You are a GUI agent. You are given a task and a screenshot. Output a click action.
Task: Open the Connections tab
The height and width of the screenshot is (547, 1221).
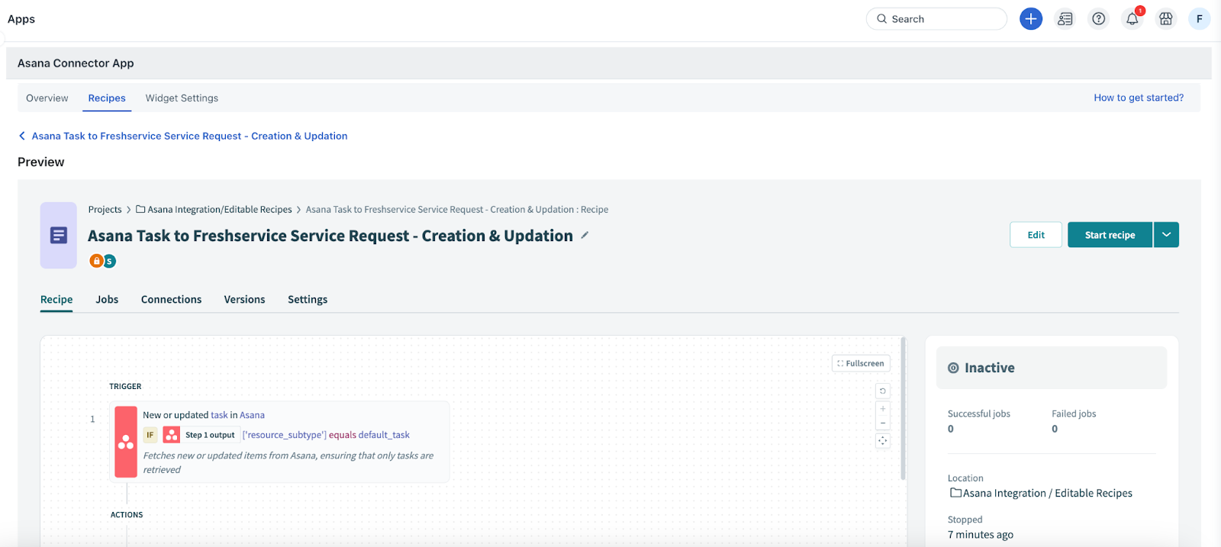click(171, 300)
